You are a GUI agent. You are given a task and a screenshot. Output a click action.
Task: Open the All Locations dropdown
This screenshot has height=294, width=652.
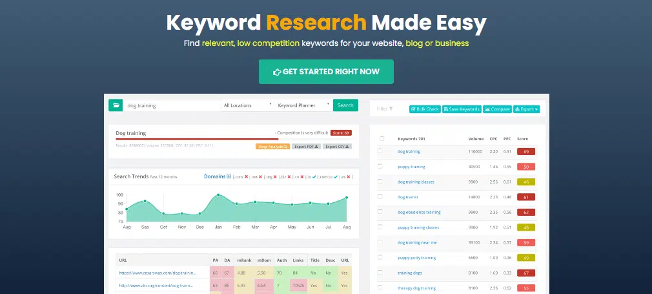coord(247,105)
